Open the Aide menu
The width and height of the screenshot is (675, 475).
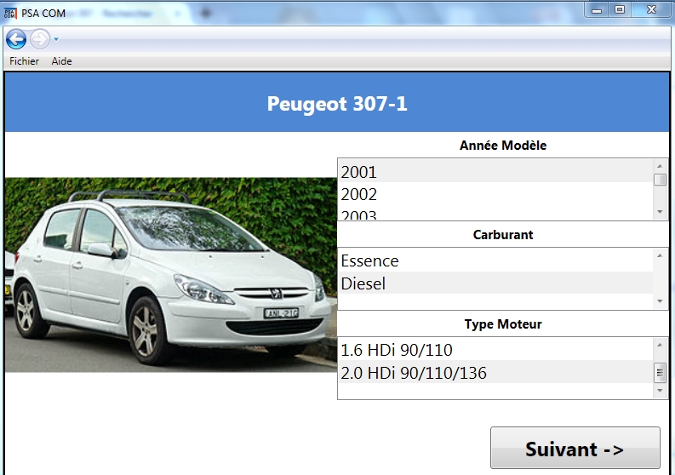(x=61, y=61)
